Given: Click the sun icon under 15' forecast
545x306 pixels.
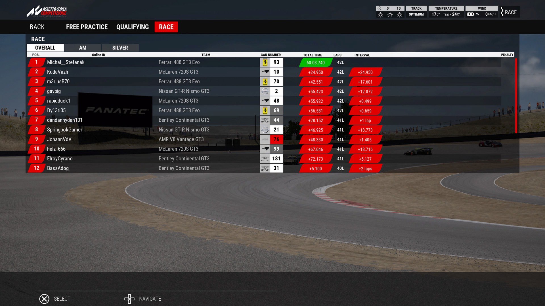Looking at the screenshot, I should (x=399, y=15).
